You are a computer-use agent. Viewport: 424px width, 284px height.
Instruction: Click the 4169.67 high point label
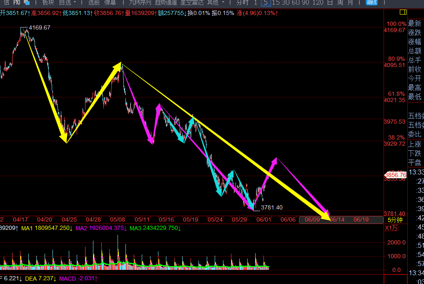(40, 27)
